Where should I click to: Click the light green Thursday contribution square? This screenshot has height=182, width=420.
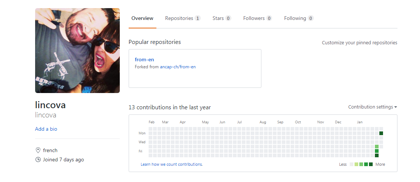[377, 147]
